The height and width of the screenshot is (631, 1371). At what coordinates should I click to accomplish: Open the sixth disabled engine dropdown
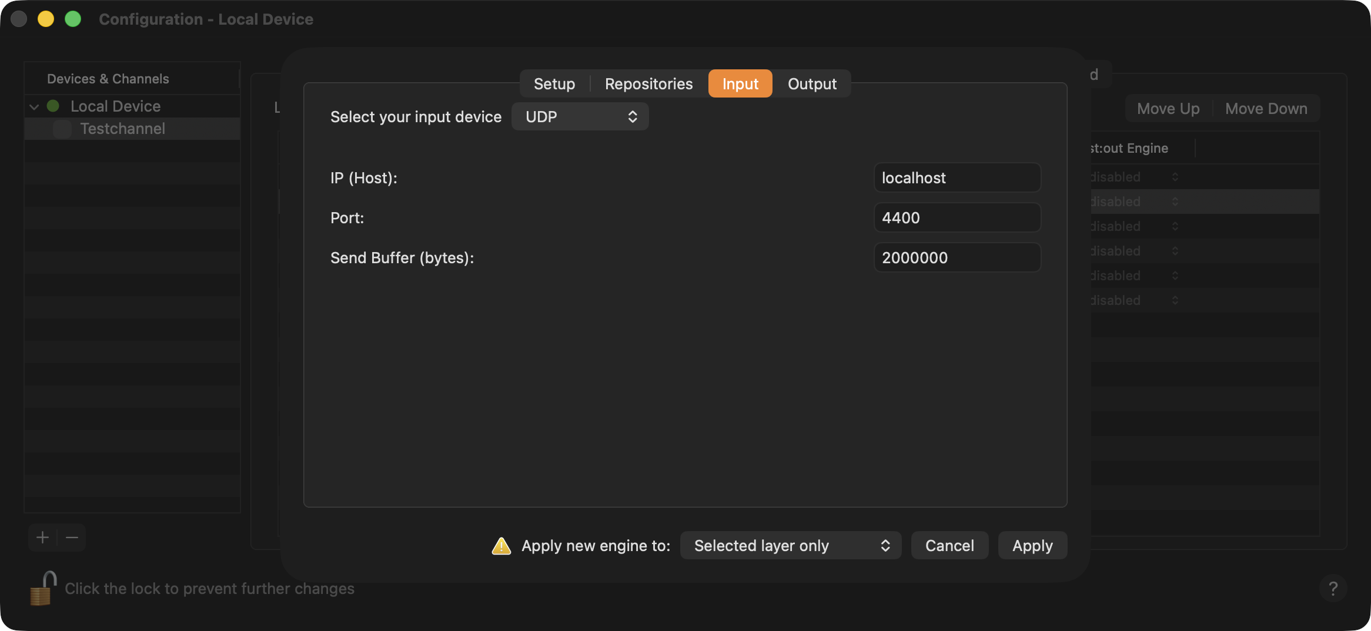click(1135, 300)
